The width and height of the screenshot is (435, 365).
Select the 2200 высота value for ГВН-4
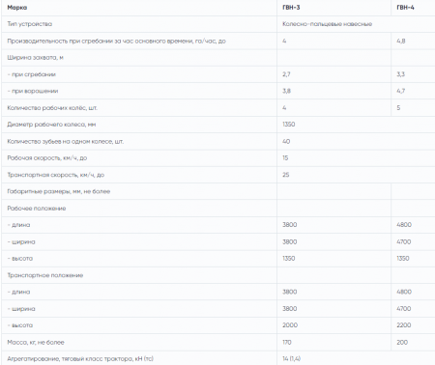404,325
